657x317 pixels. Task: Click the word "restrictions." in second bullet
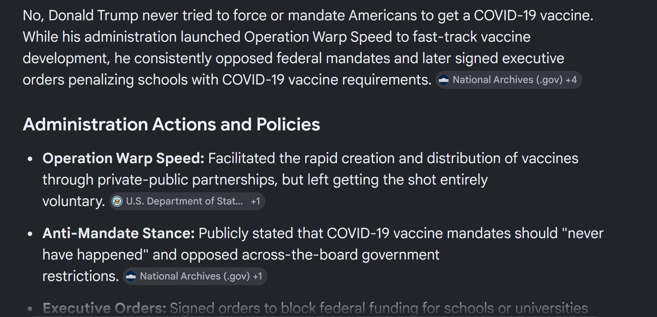click(x=81, y=276)
